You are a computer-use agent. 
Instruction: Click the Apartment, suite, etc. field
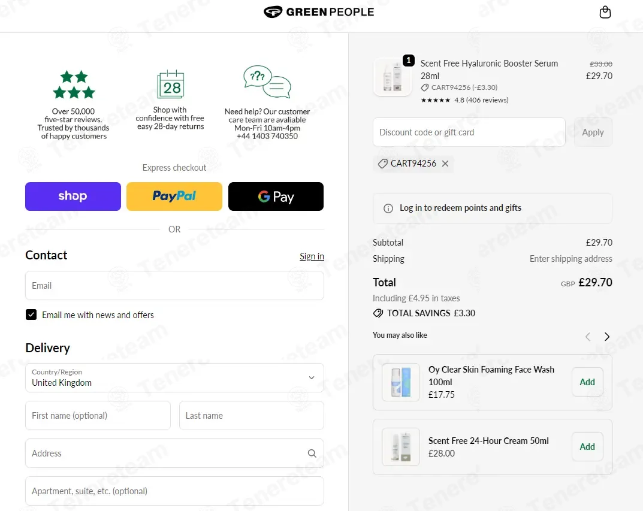tap(175, 491)
